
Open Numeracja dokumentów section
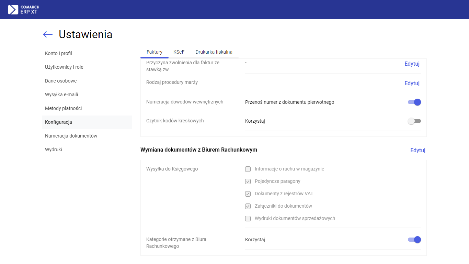(71, 136)
